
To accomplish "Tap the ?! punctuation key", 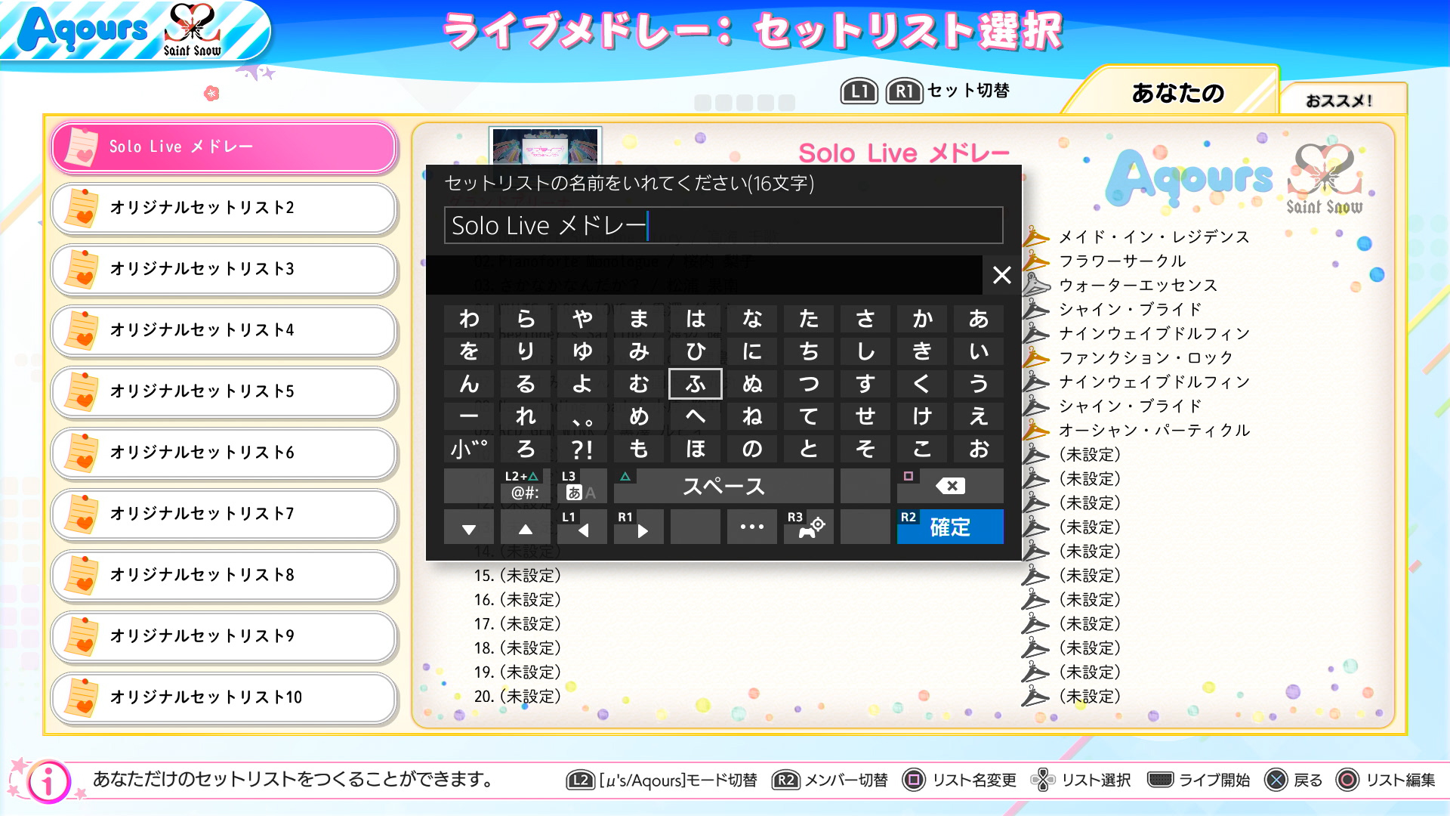I will click(x=582, y=449).
